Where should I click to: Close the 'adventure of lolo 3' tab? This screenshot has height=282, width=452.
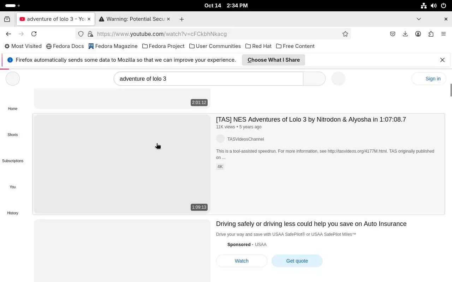(x=89, y=19)
